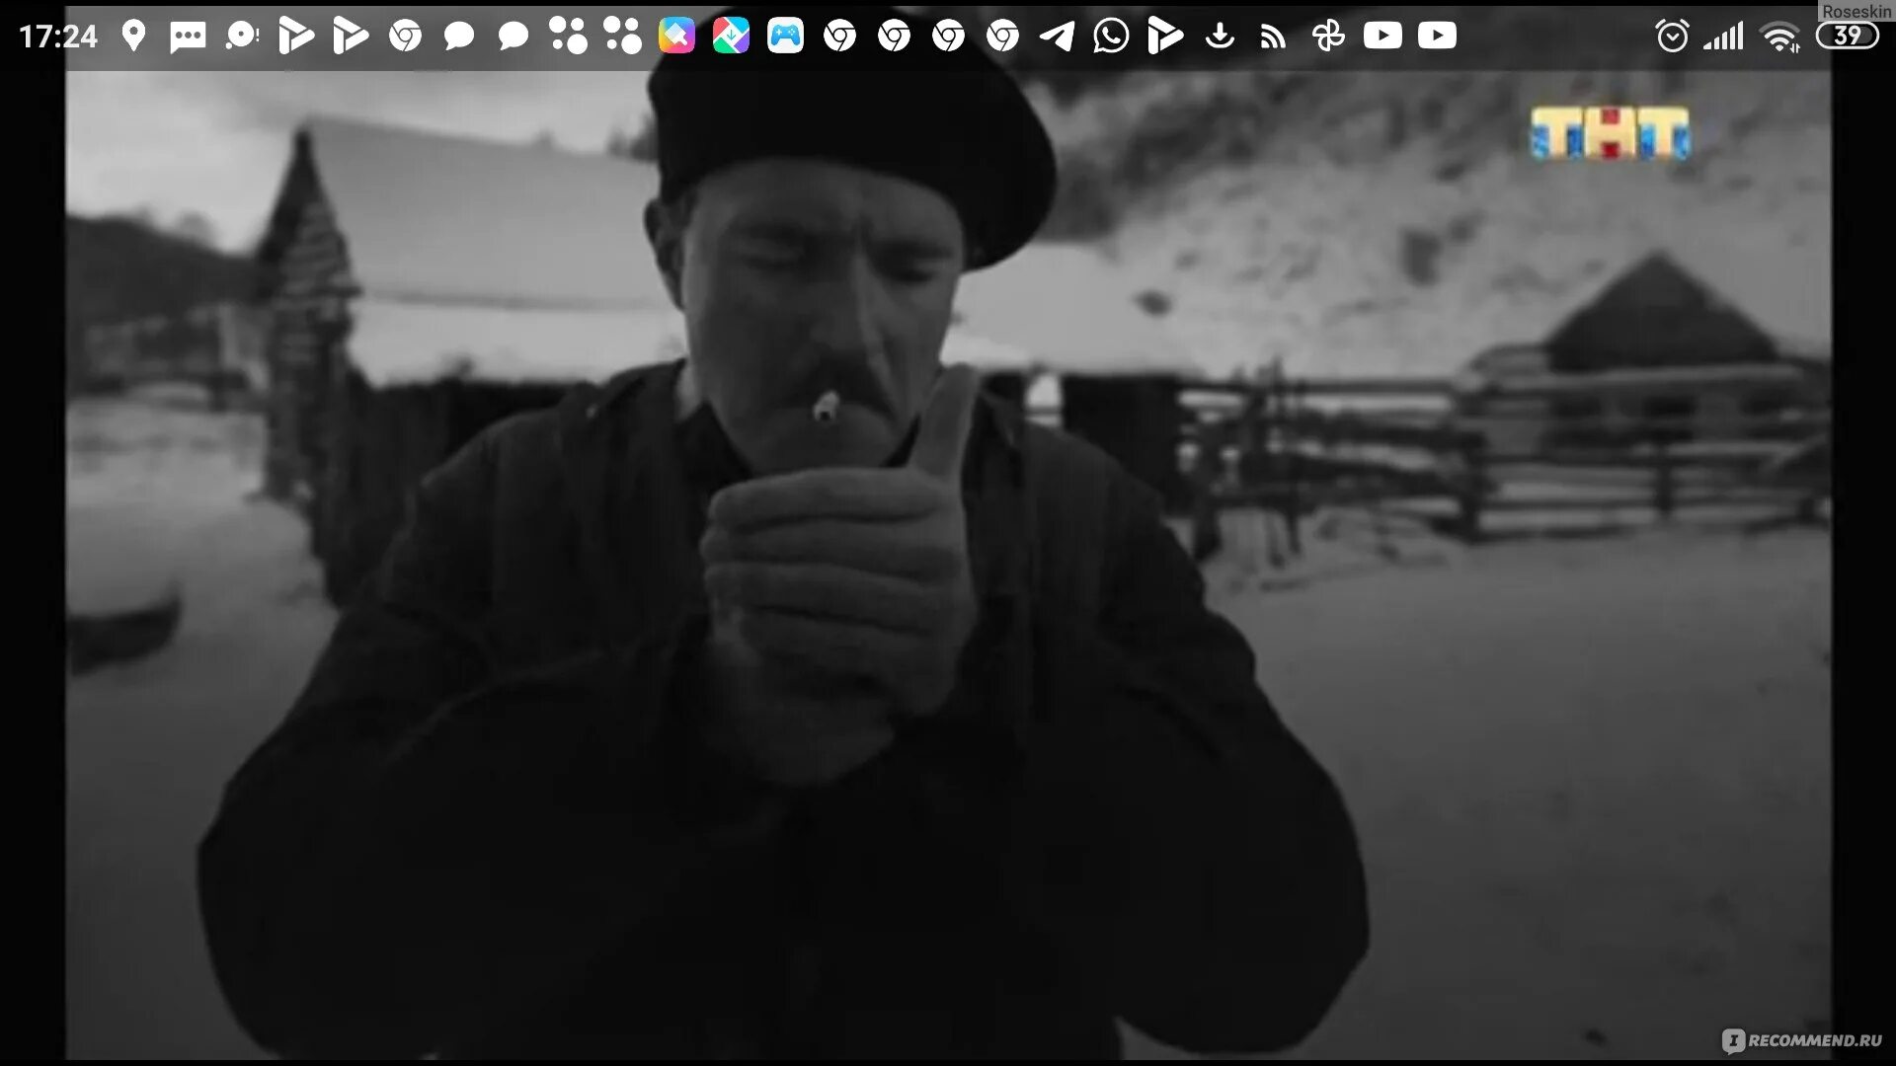Tap the cellular signal bars icon

tap(1724, 38)
